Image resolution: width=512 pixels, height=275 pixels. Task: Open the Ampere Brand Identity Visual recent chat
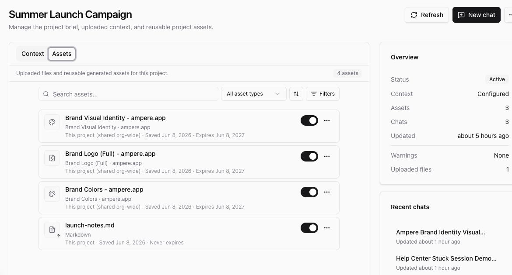pos(441,232)
